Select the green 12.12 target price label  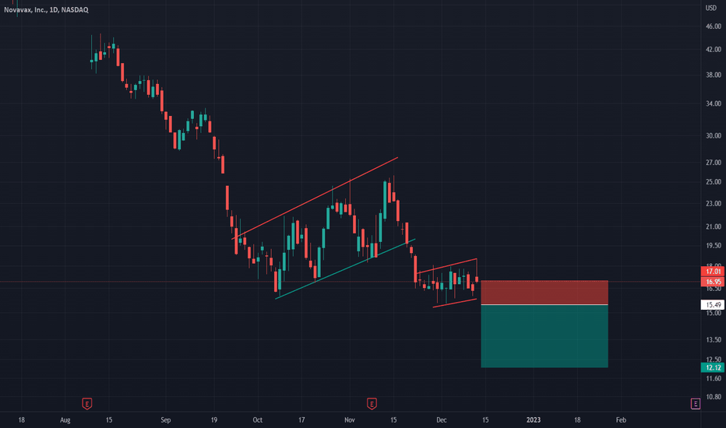[713, 367]
